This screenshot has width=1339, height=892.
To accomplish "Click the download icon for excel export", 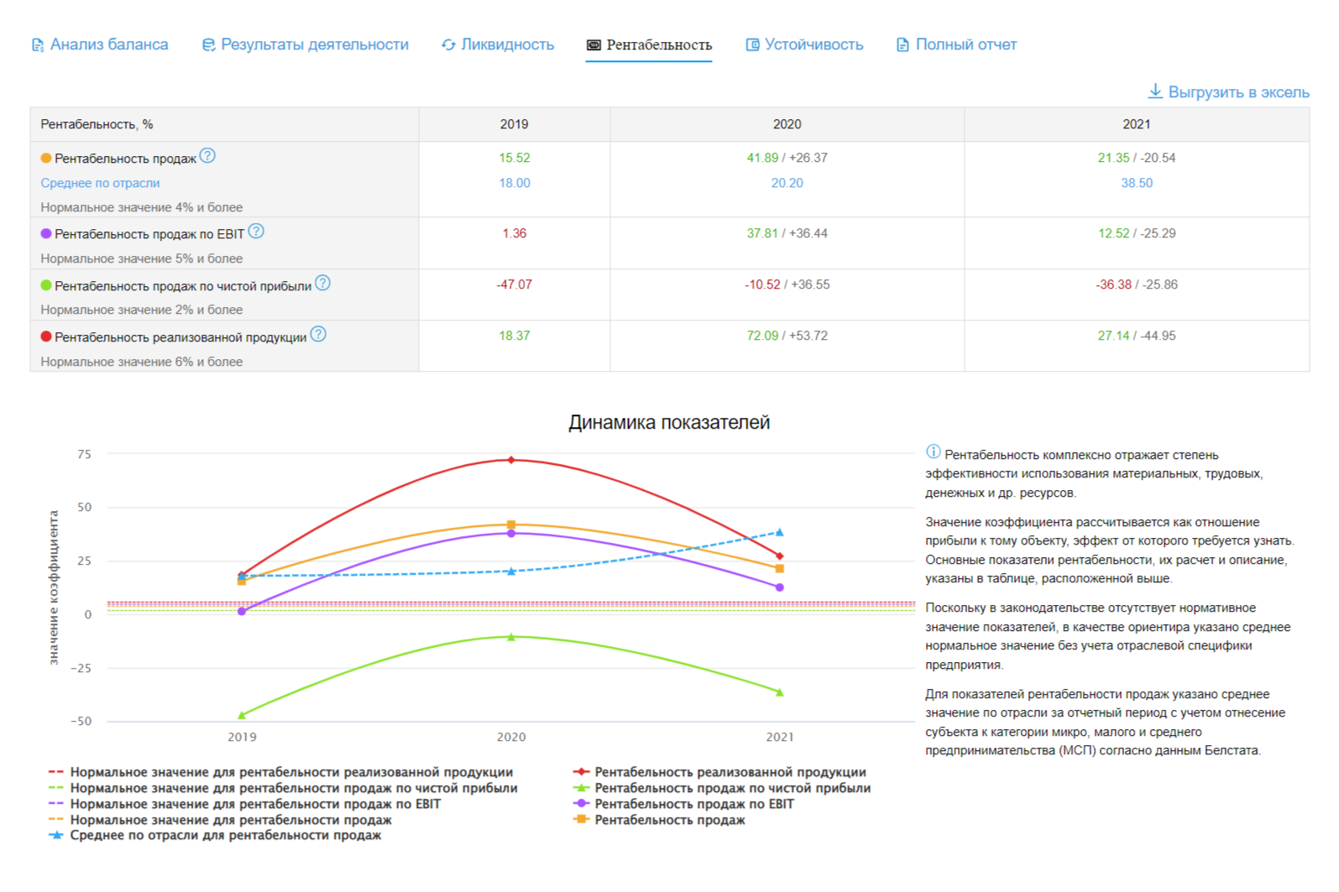I will pos(1155,91).
